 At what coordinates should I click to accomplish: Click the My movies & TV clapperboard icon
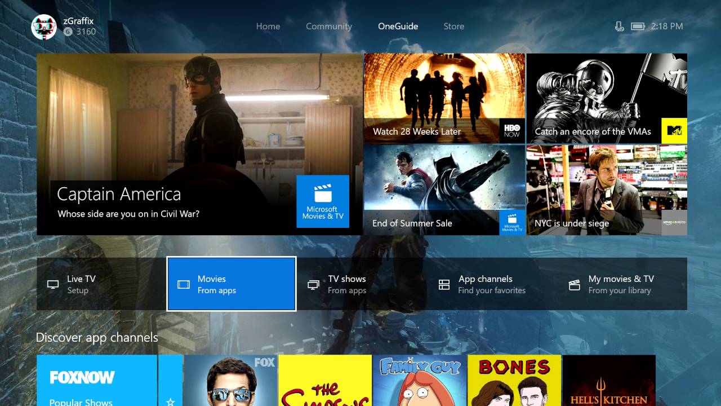click(x=575, y=285)
